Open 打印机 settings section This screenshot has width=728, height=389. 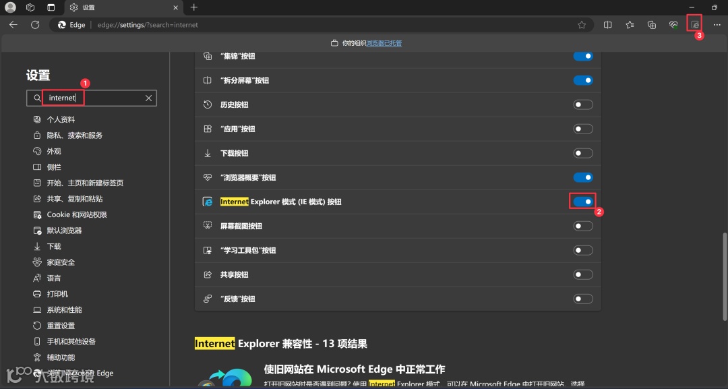pyautogui.click(x=57, y=294)
